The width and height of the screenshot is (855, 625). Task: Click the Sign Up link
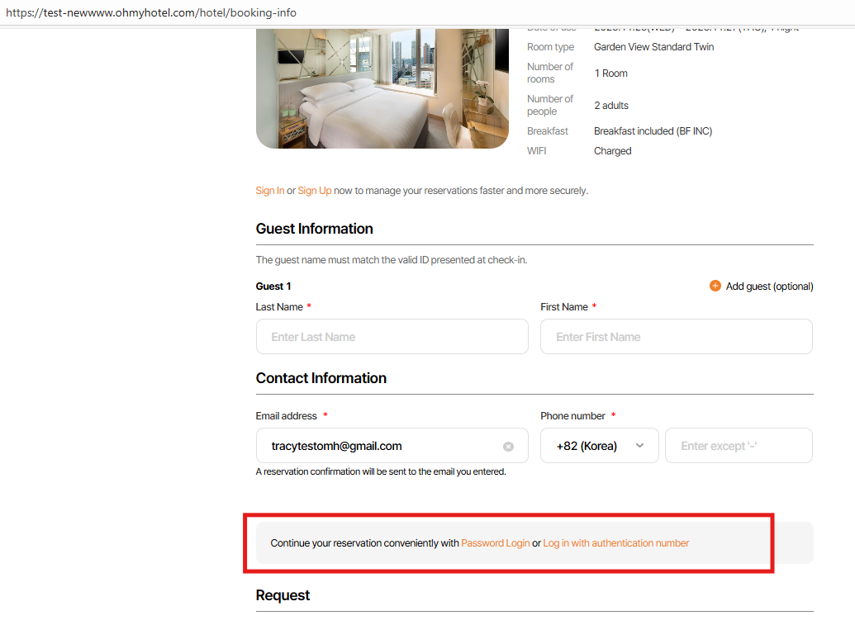click(x=315, y=191)
